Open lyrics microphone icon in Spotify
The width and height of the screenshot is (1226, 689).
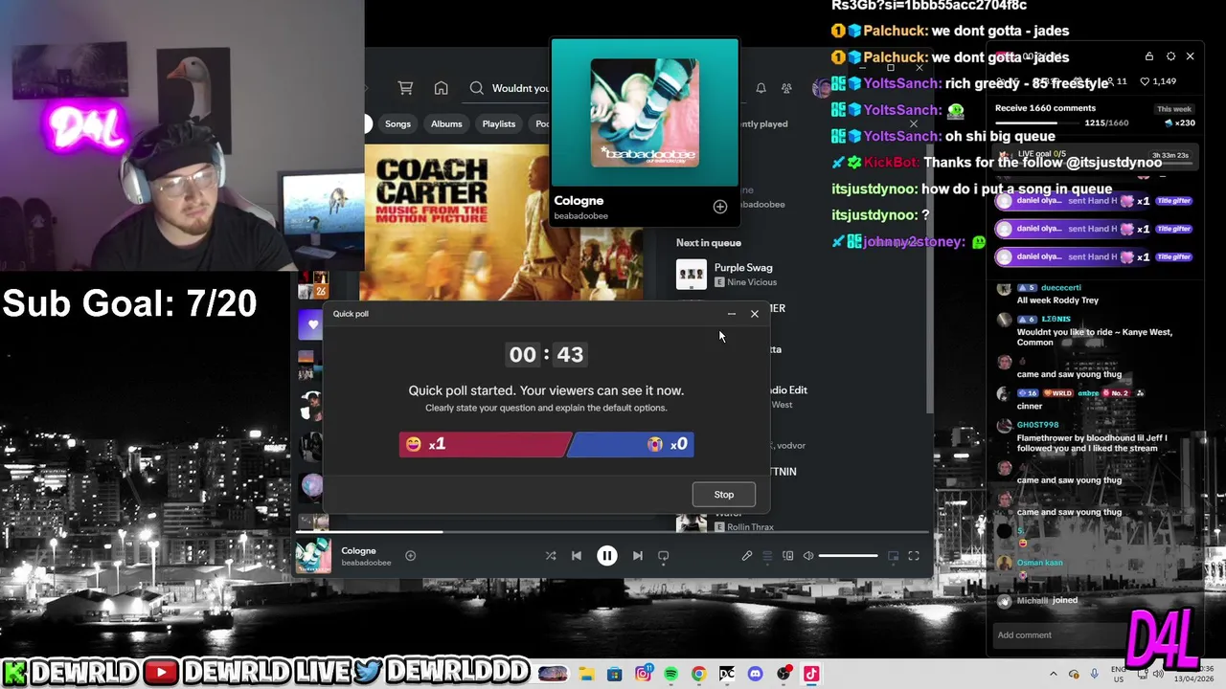[x=747, y=555]
